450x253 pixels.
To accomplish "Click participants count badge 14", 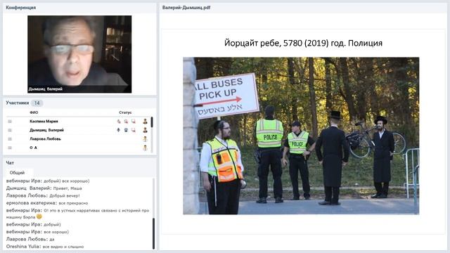I will tap(37, 103).
